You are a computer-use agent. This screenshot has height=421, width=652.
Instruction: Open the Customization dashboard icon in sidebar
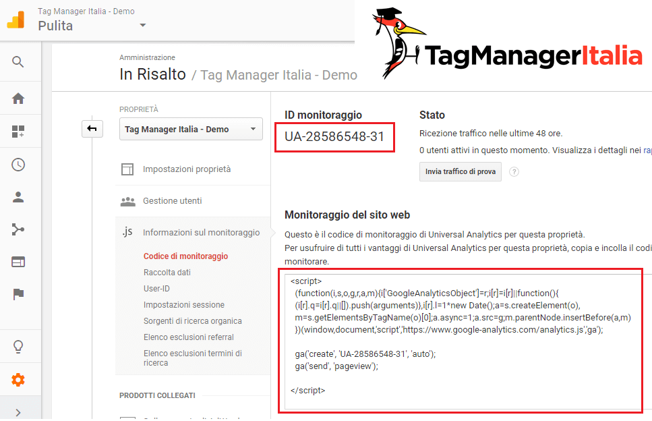point(18,132)
